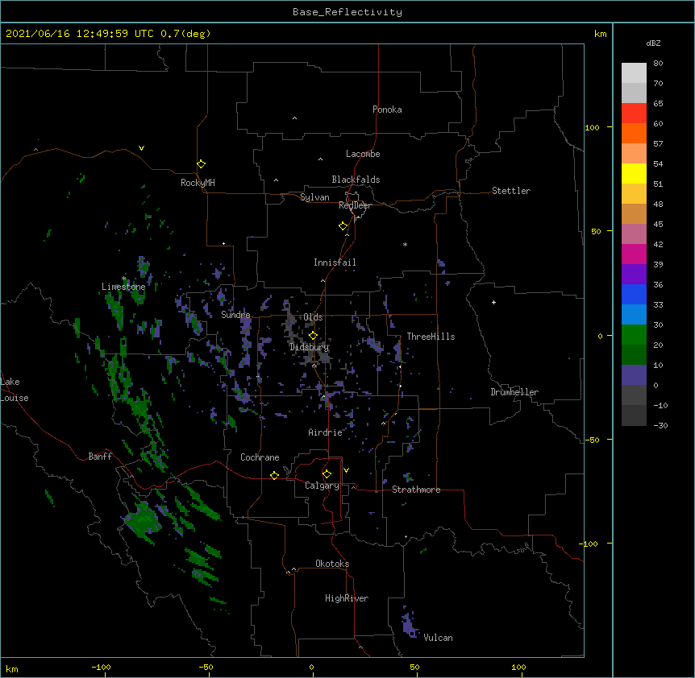The image size is (695, 678).
Task: Click the Base_Reflectivity title text
Action: [347, 12]
